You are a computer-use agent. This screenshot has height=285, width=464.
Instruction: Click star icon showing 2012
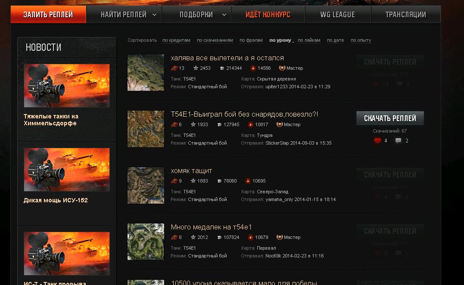pos(193,237)
